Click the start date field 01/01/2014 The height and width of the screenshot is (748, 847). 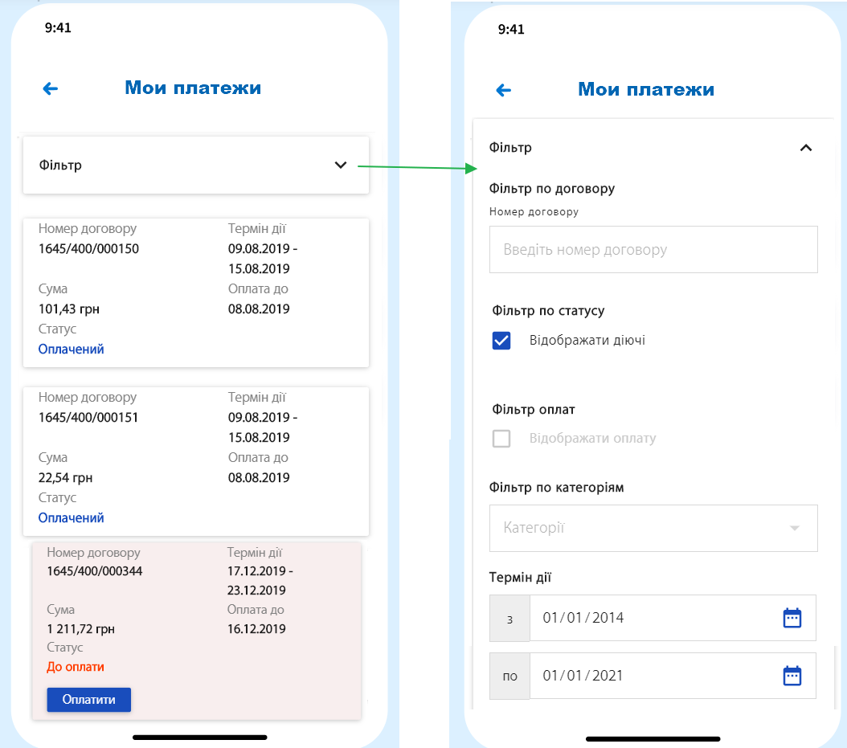(651, 618)
